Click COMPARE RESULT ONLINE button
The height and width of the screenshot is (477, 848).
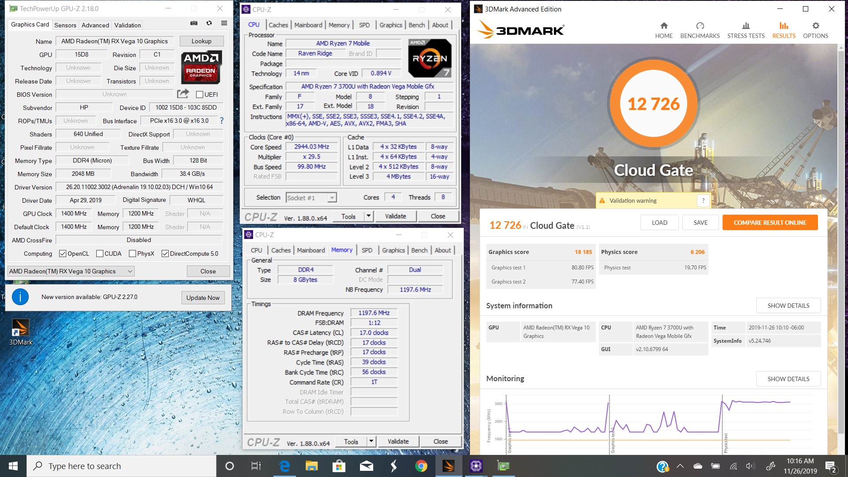tap(770, 223)
